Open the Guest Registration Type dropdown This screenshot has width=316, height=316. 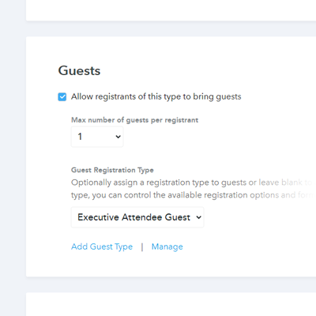(x=137, y=217)
